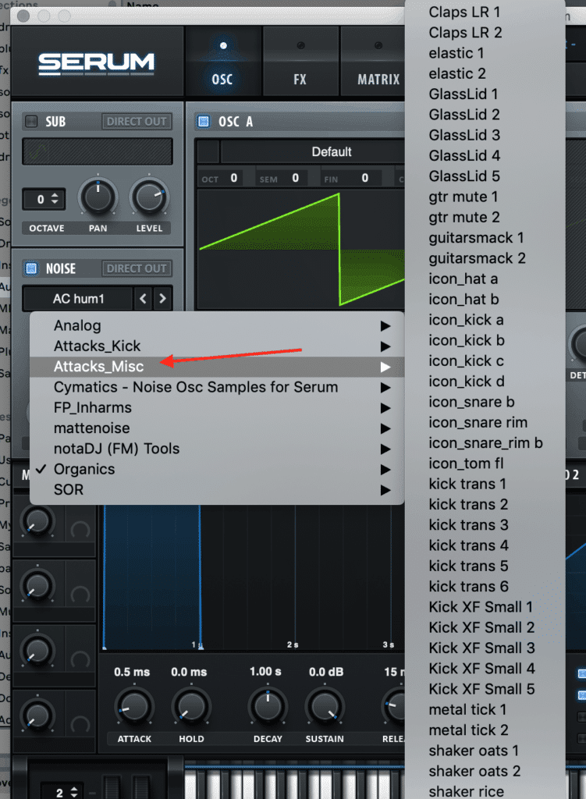
Task: Click the mattenoise submenu arrow
Action: pos(385,428)
